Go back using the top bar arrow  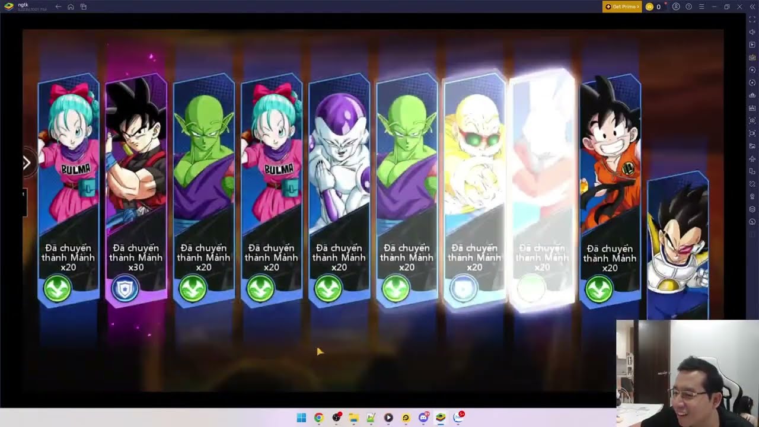[x=58, y=7]
